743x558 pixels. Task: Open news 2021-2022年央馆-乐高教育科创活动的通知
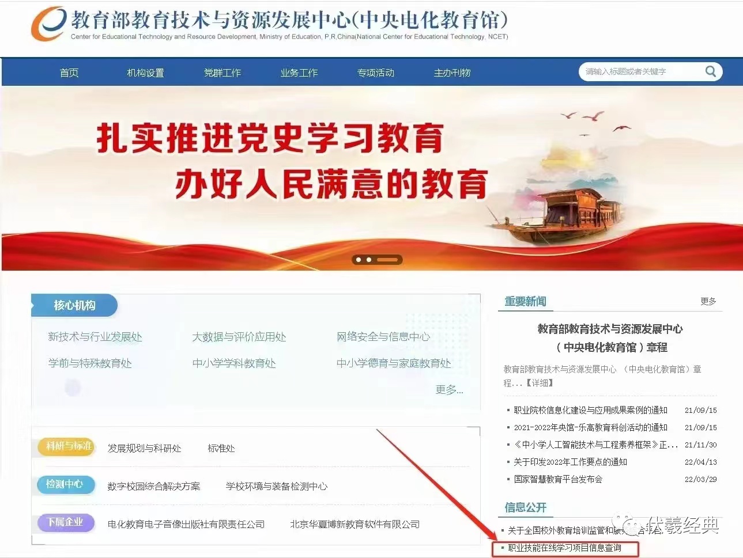pyautogui.click(x=590, y=427)
